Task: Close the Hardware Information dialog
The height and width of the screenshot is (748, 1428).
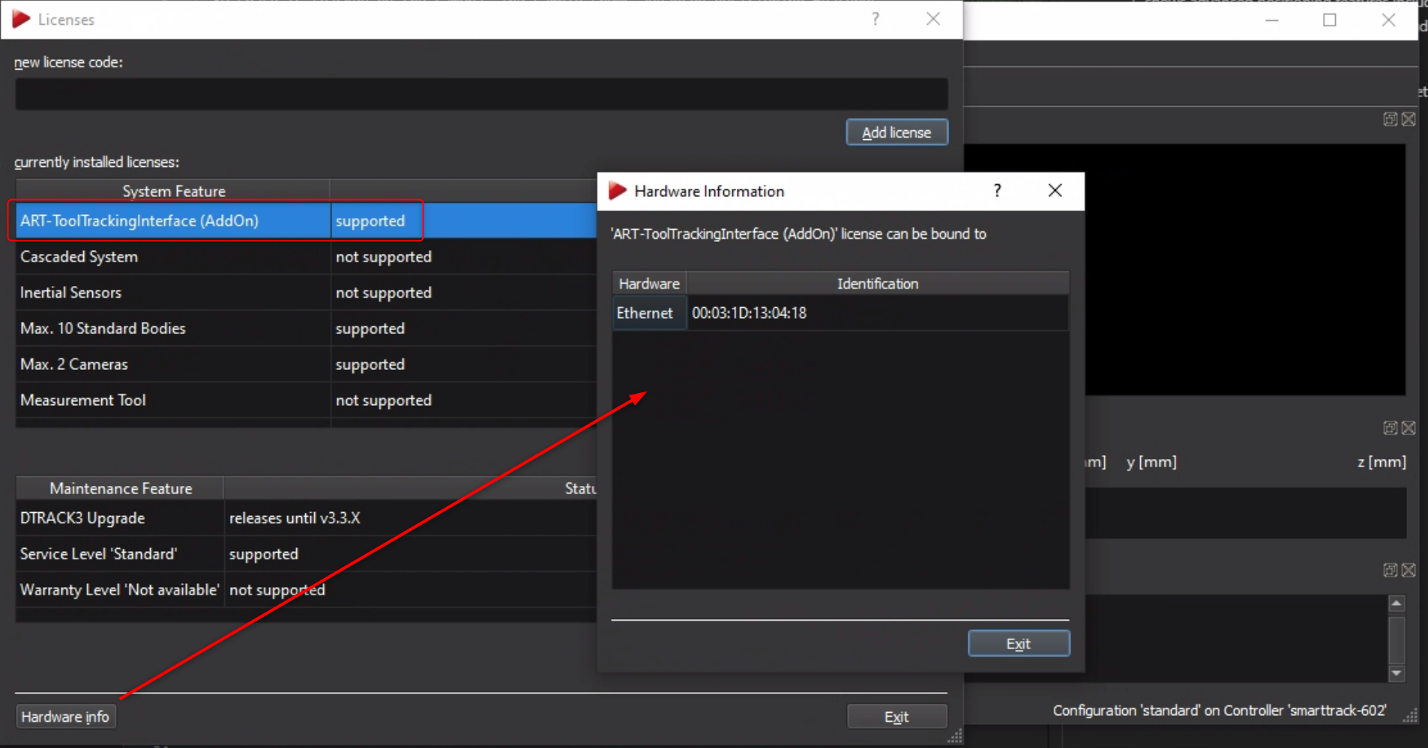Action: (x=1055, y=191)
